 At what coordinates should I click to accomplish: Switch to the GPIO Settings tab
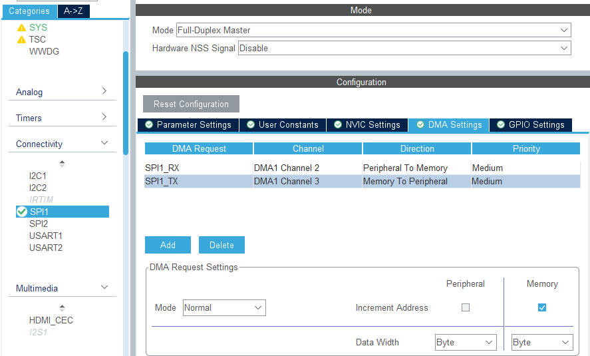(x=530, y=125)
